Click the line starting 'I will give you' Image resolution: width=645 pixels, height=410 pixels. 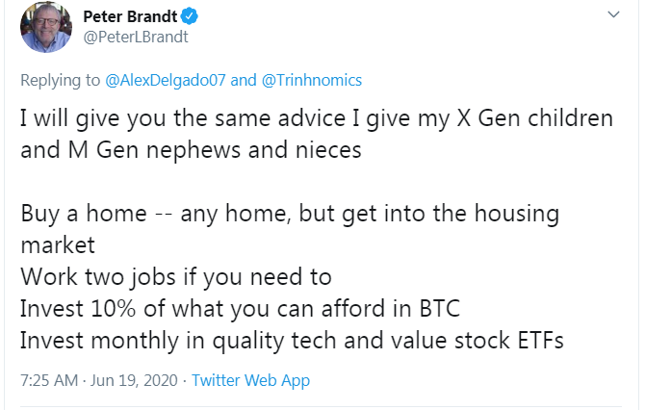(316, 119)
